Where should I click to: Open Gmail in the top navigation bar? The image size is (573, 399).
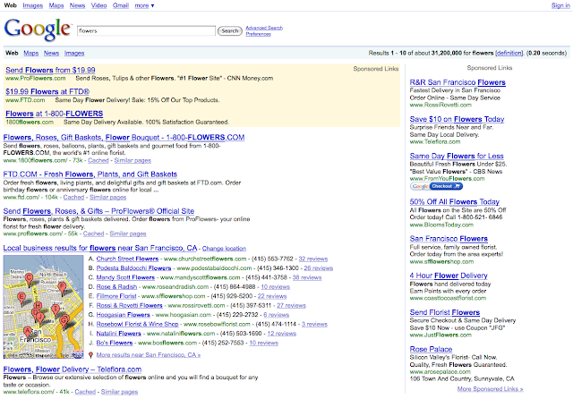(x=121, y=5)
